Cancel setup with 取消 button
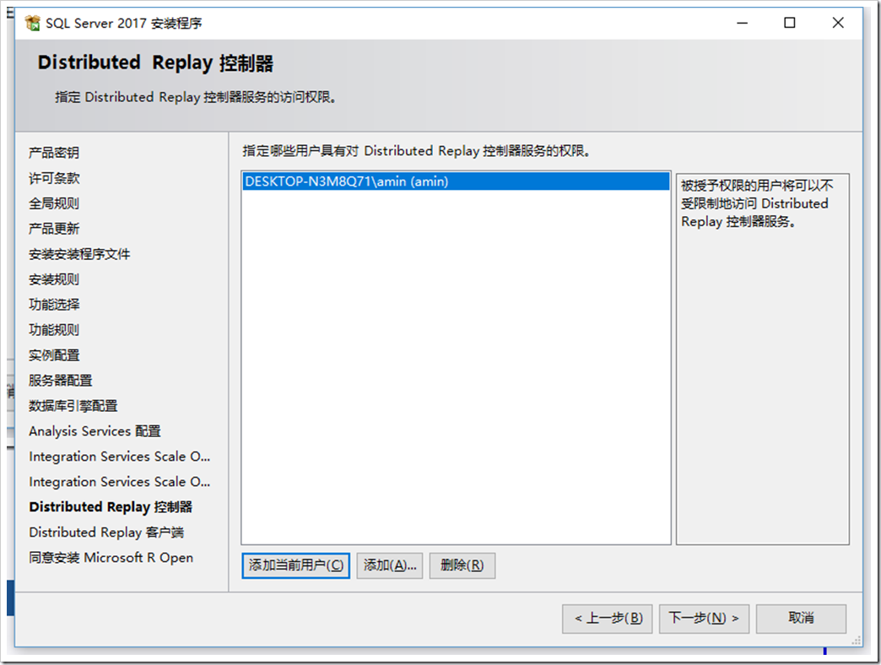 801,619
